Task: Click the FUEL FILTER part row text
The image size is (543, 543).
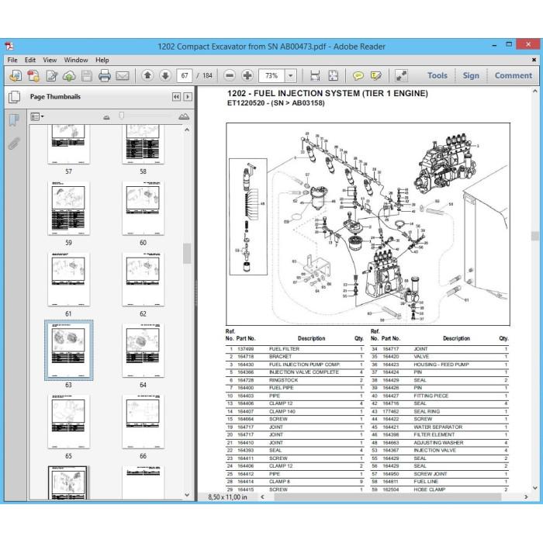Action: 284,349
